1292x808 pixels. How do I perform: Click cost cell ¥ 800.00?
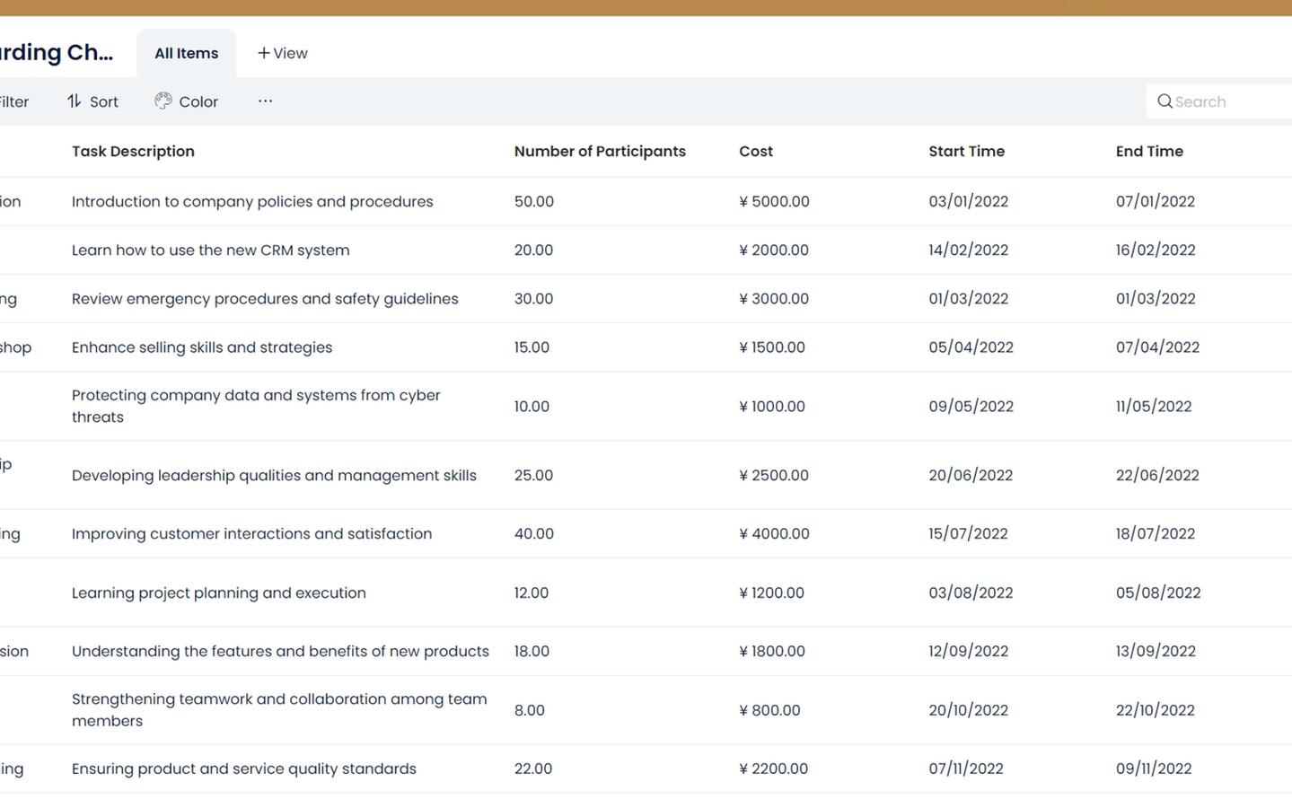coord(769,709)
